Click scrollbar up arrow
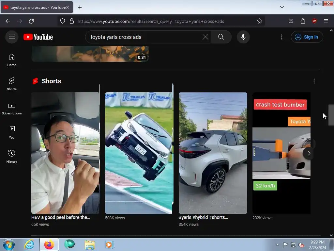The image size is (334, 251). pyautogui.click(x=331, y=30)
